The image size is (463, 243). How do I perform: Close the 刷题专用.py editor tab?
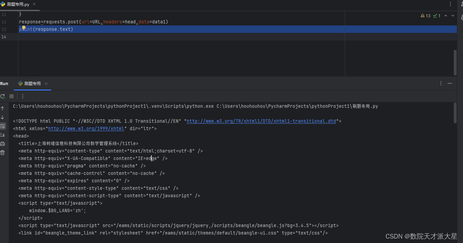tap(34, 4)
